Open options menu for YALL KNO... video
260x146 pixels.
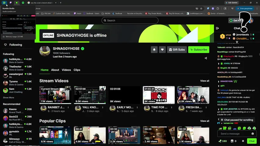pos(103,107)
